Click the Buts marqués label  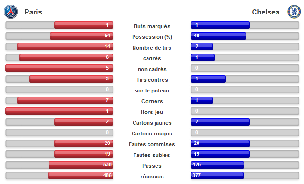coord(152,26)
